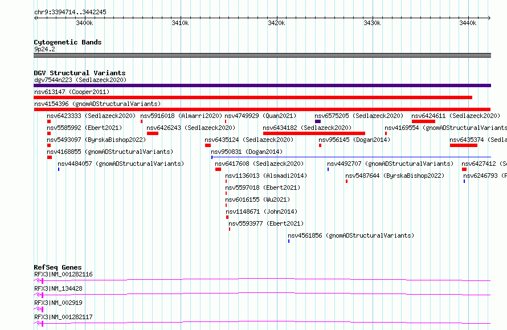
Task: Click the red nsv6417608 feature block
Action: point(218,169)
